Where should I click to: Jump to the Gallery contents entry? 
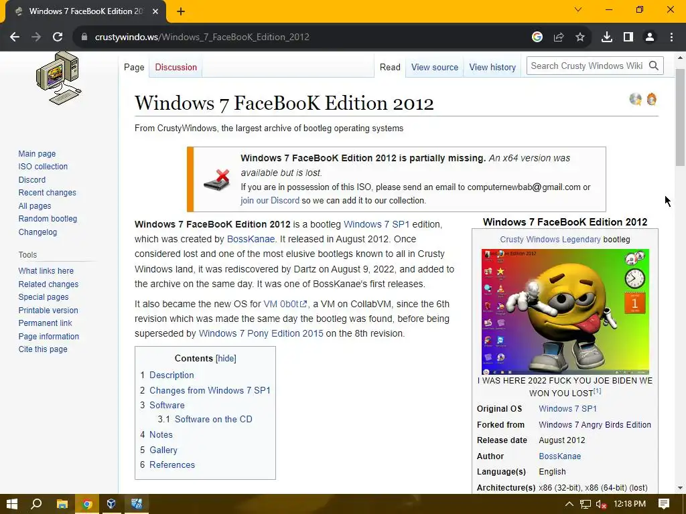coord(163,450)
